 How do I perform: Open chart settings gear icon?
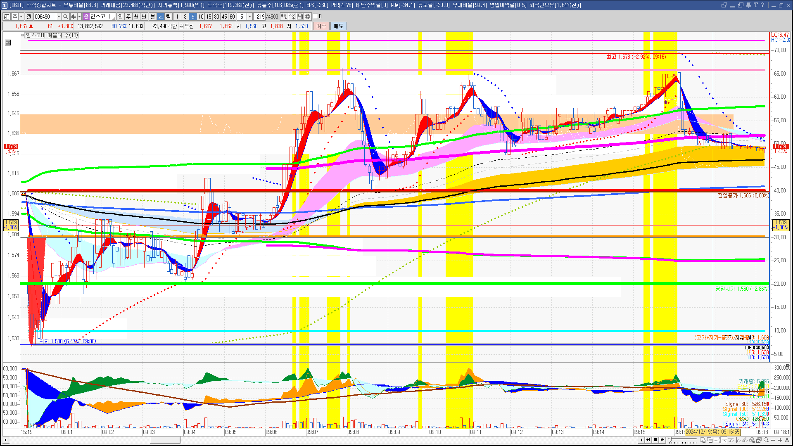click(308, 17)
